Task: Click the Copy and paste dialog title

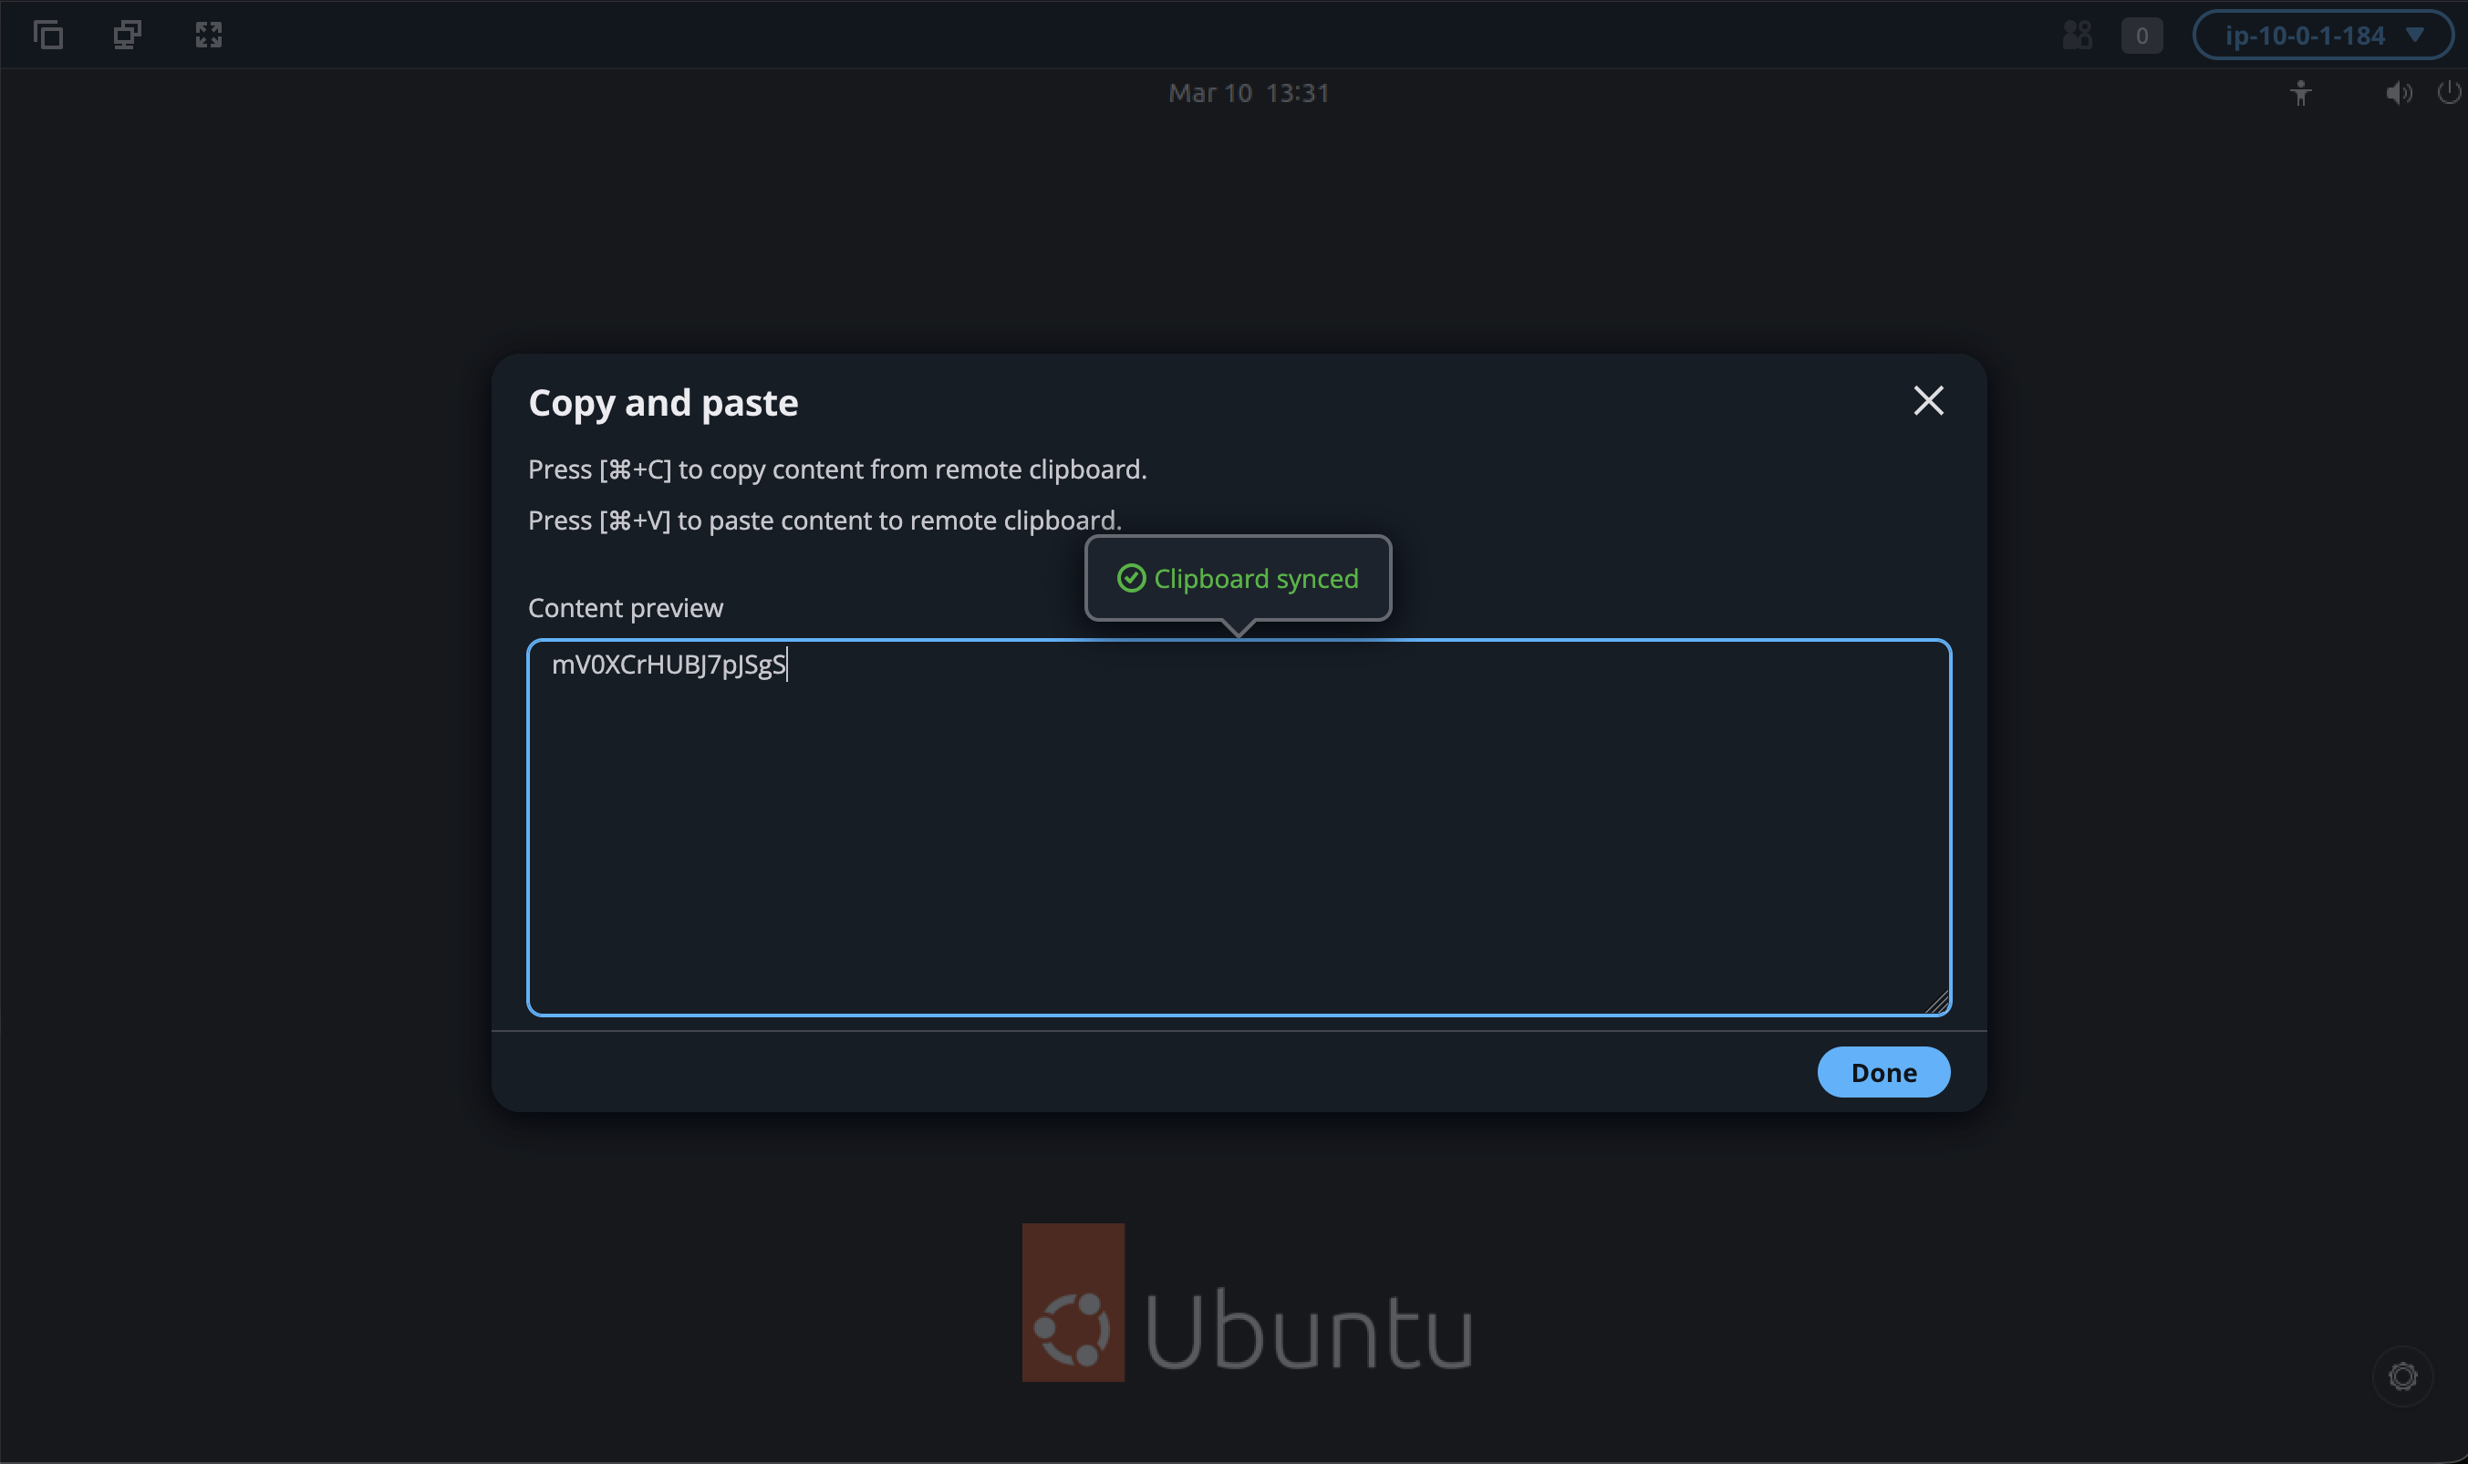Action: point(663,403)
